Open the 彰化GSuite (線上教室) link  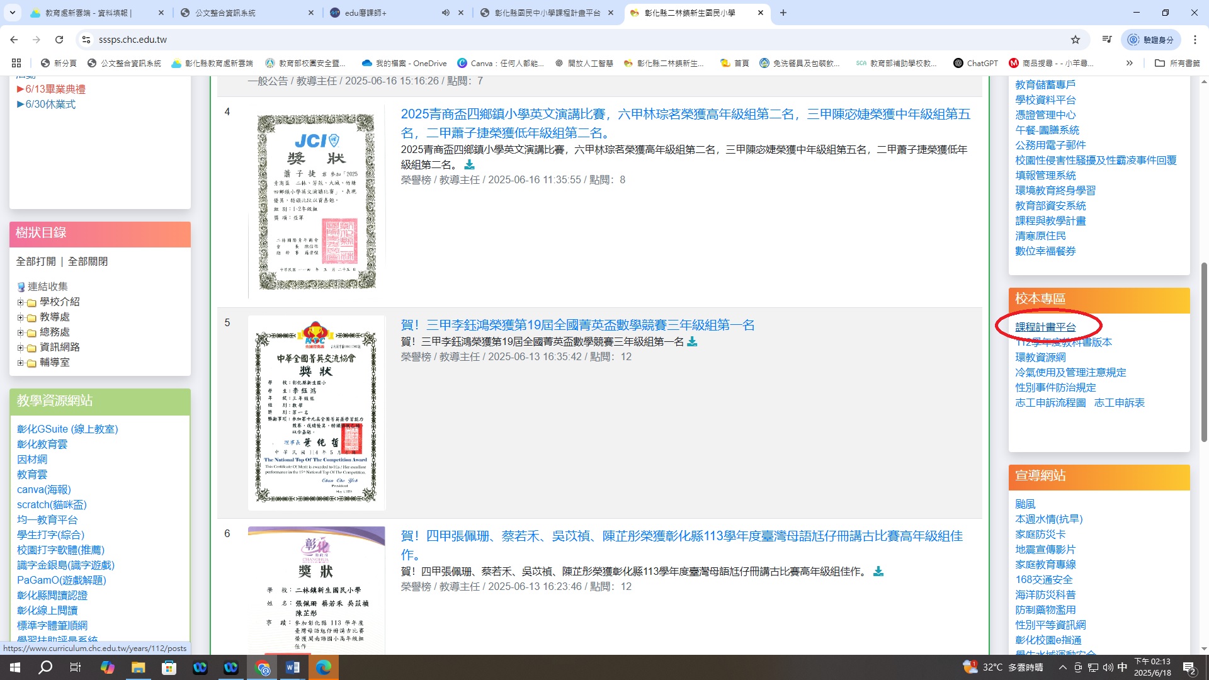[67, 429]
